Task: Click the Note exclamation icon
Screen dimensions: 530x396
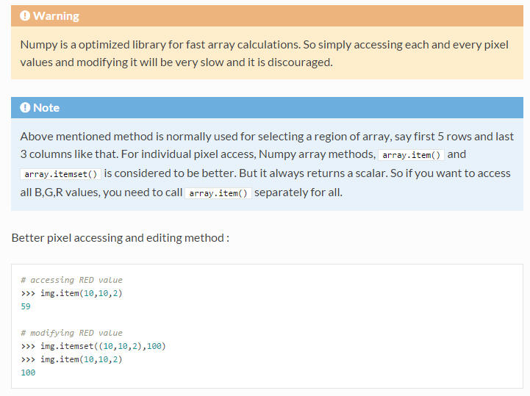Action: pyautogui.click(x=25, y=108)
